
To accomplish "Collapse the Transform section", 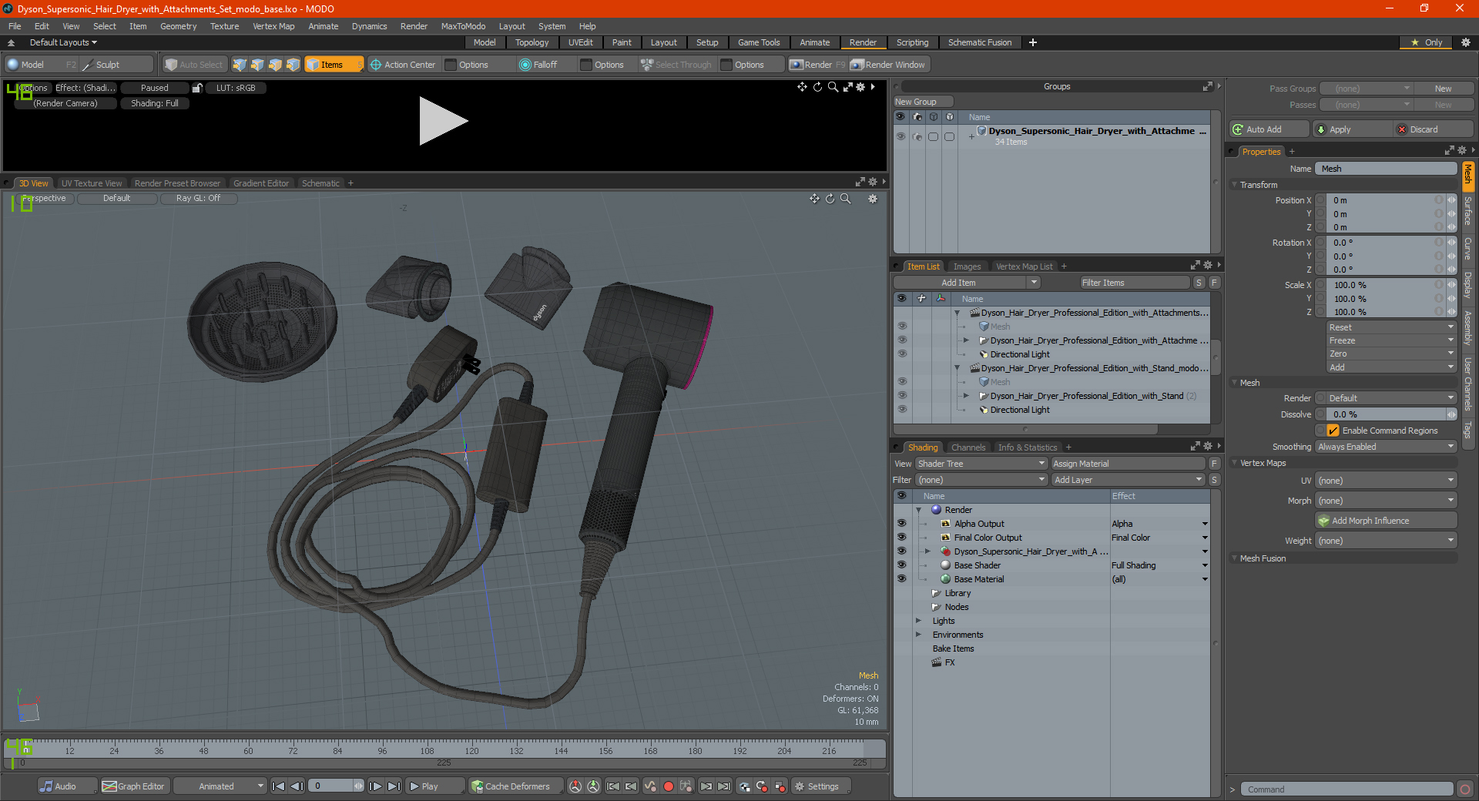I will click(x=1235, y=185).
